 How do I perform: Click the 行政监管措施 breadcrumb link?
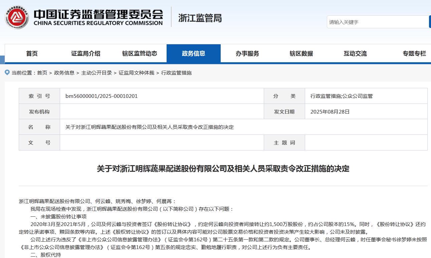176,73
